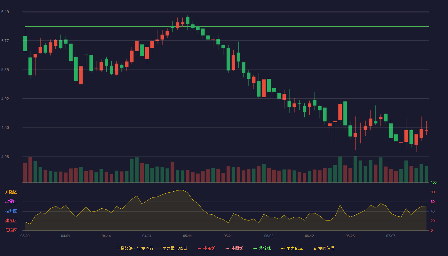Click the 6.19 price axis label
The width and height of the screenshot is (448, 256).
pyautogui.click(x=5, y=12)
